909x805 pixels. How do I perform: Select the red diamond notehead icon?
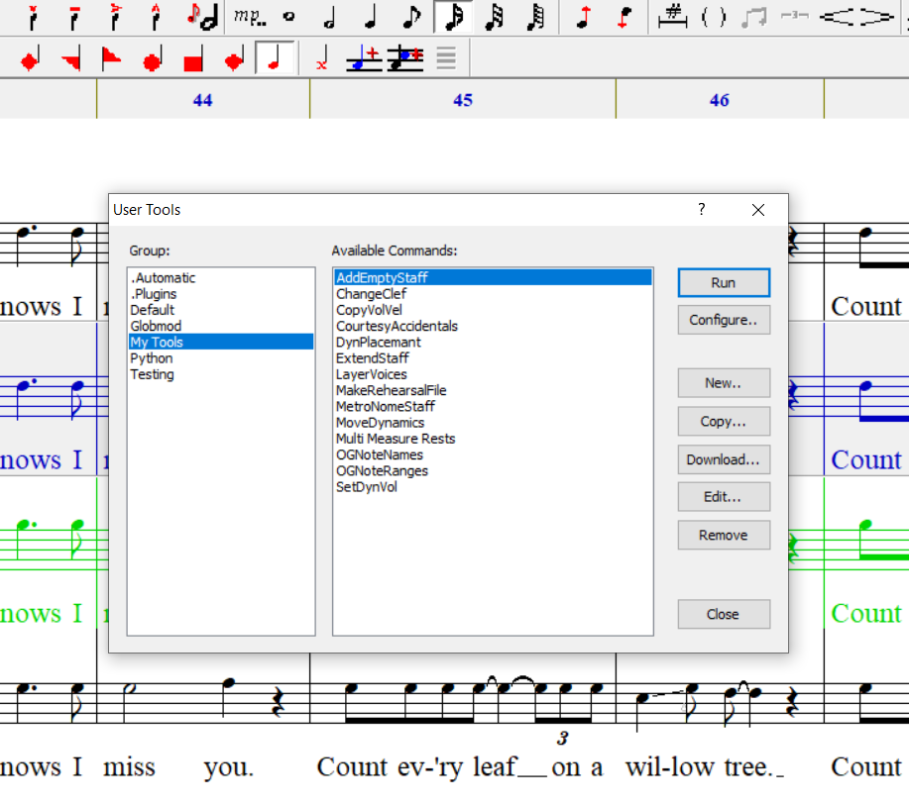click(30, 59)
